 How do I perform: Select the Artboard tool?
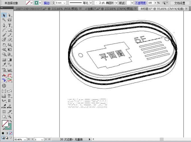coord(4,112)
